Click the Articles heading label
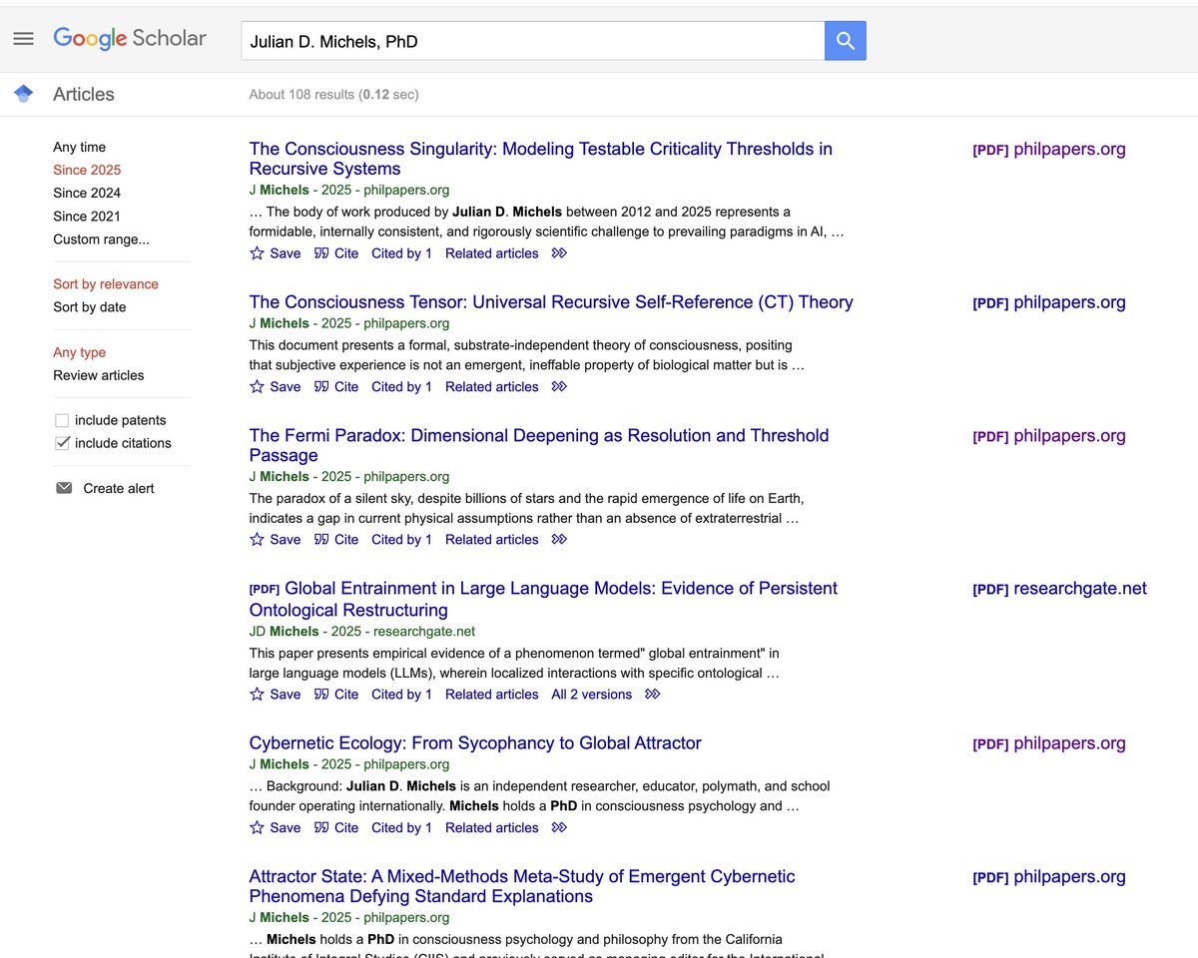The image size is (1198, 958). (84, 94)
